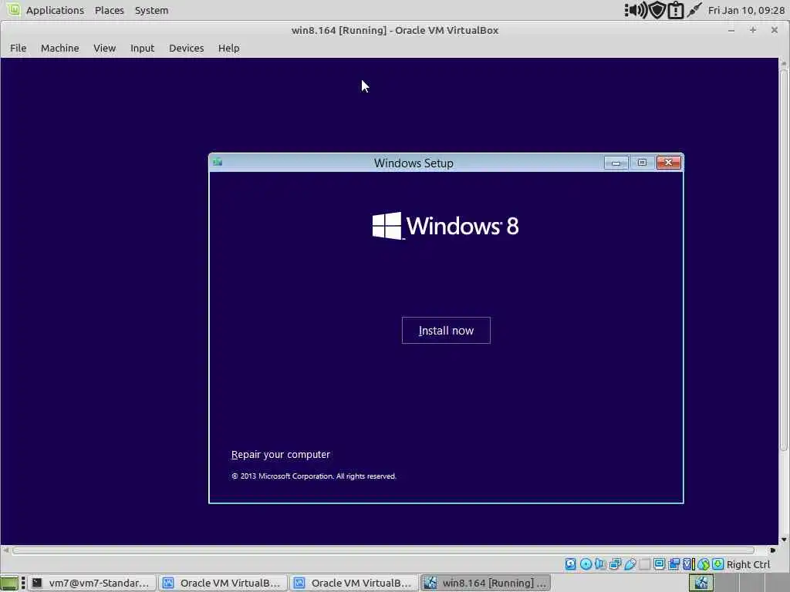
Task: Click the USB devices status icon
Action: pos(630,563)
